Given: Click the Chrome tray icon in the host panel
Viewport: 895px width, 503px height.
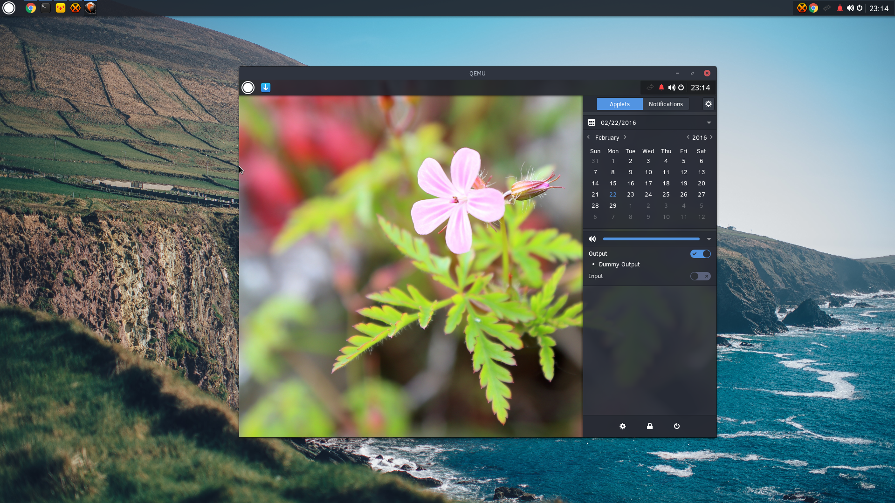Looking at the screenshot, I should (813, 8).
